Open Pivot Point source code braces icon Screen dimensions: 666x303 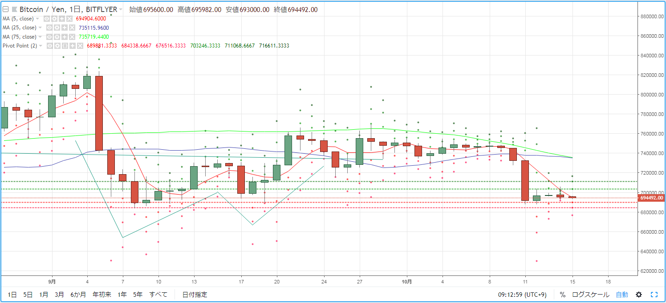[x=65, y=46]
